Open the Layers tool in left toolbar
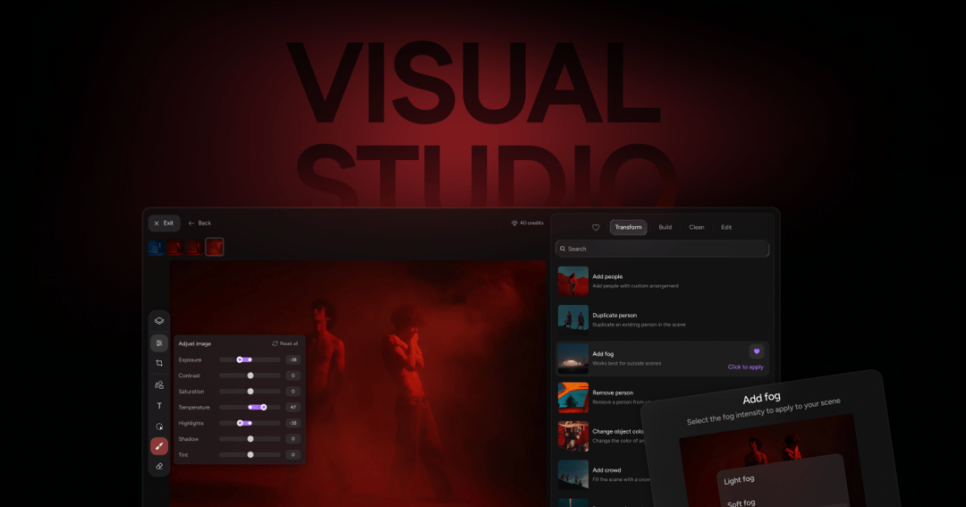966x507 pixels. point(159,321)
